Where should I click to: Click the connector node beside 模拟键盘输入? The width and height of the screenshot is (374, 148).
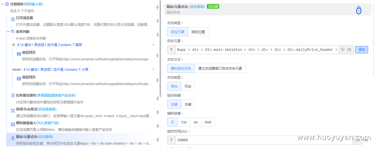click(158, 126)
